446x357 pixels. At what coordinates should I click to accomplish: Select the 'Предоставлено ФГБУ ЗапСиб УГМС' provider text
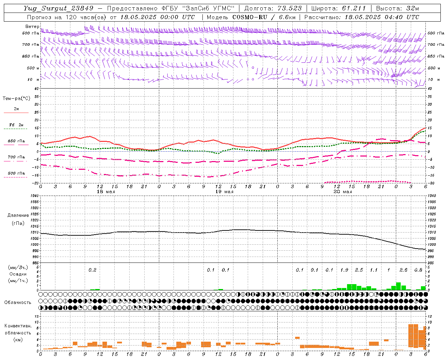(x=171, y=8)
